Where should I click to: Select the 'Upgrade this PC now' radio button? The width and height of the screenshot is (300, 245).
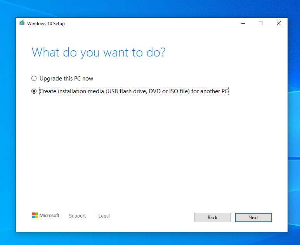34,79
